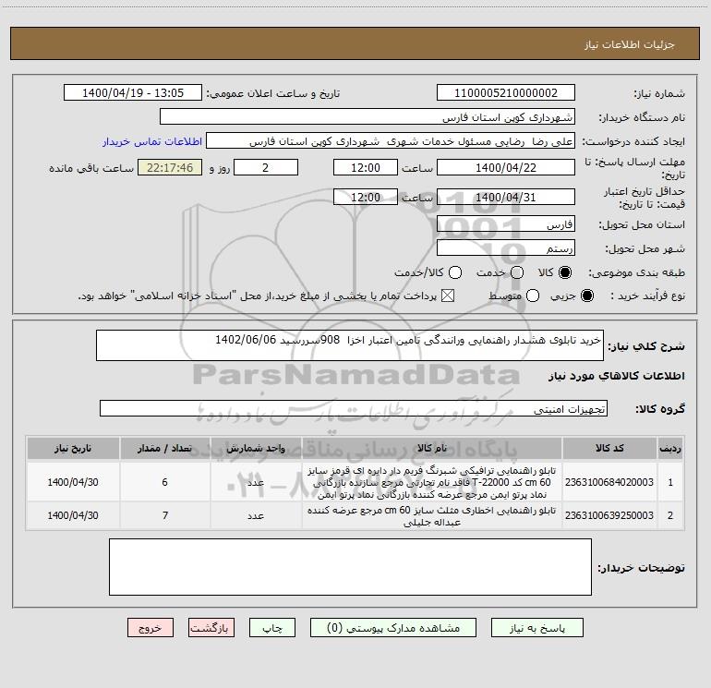The width and height of the screenshot is (711, 688).
Task: Click the شماره نیاز field 1100005210000002
Action: (x=506, y=92)
